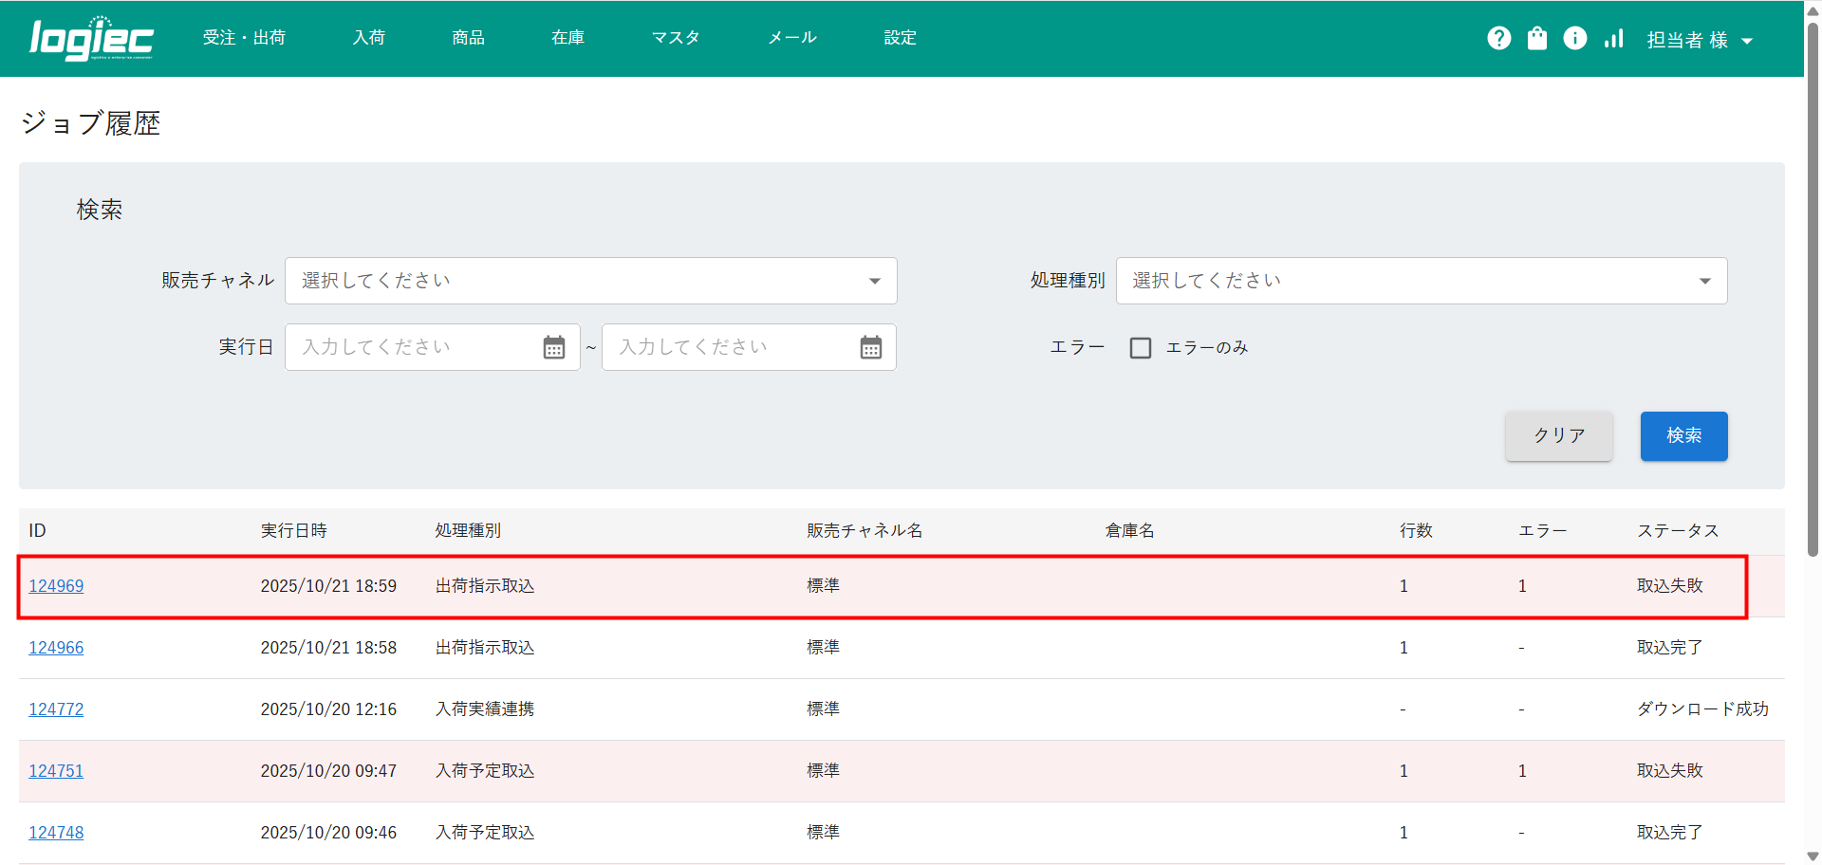Screen dimensions: 1822x865
Task: Open the 受注・出荷 menu
Action: tap(244, 38)
